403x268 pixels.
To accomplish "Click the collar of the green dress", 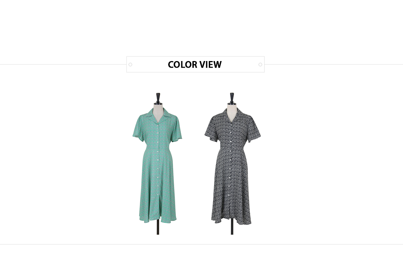I will pos(158,116).
